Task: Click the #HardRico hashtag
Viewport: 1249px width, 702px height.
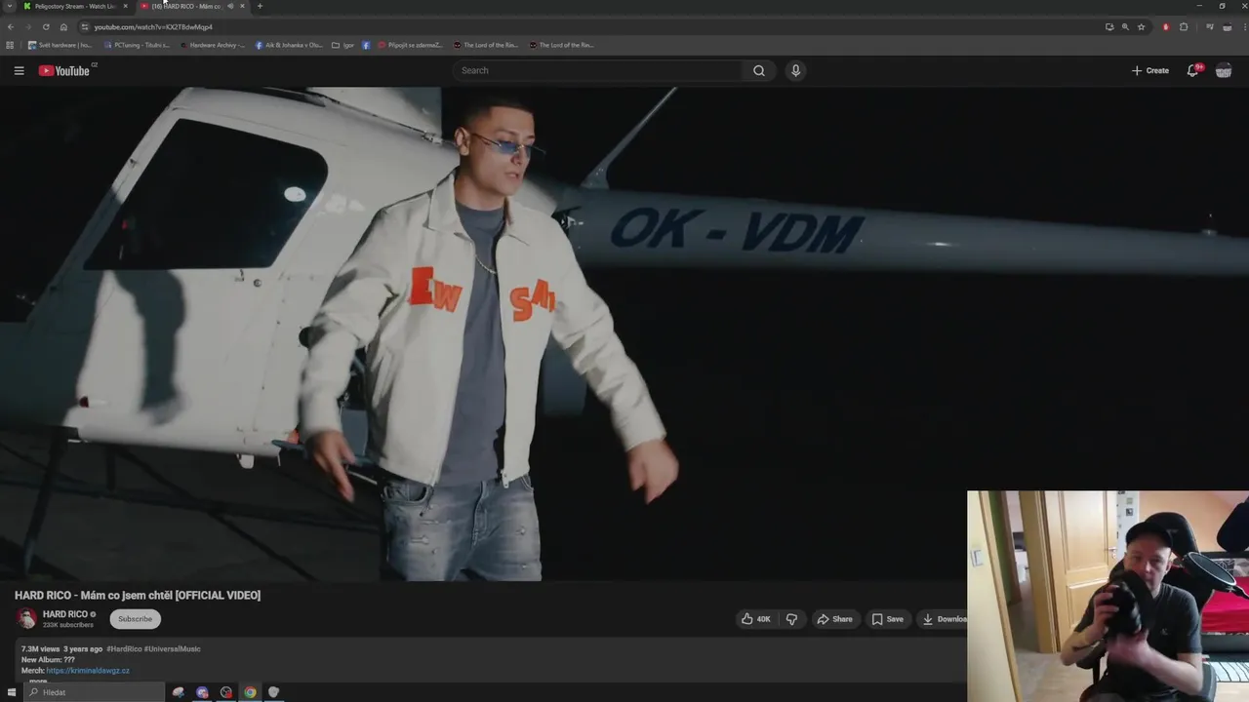Action: (x=124, y=648)
